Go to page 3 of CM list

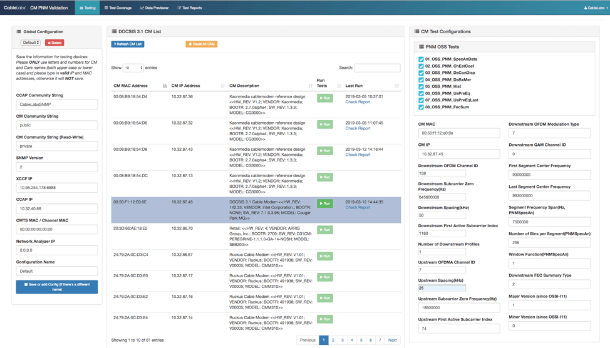click(343, 340)
